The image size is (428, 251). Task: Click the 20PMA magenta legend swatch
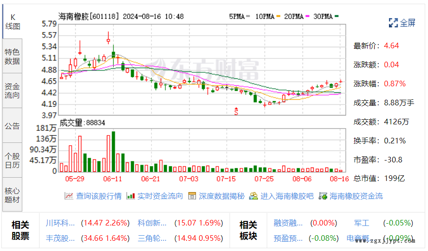coord(307,16)
